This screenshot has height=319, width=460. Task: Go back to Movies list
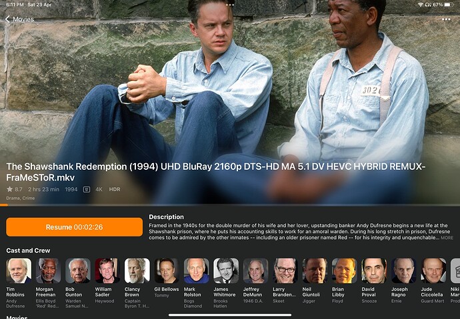pyautogui.click(x=19, y=19)
